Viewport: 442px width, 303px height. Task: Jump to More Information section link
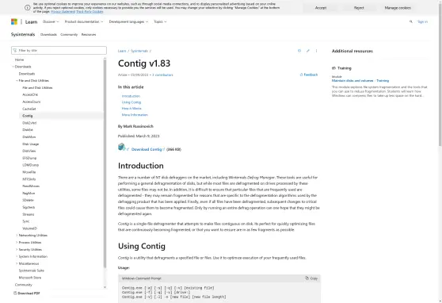click(x=135, y=115)
